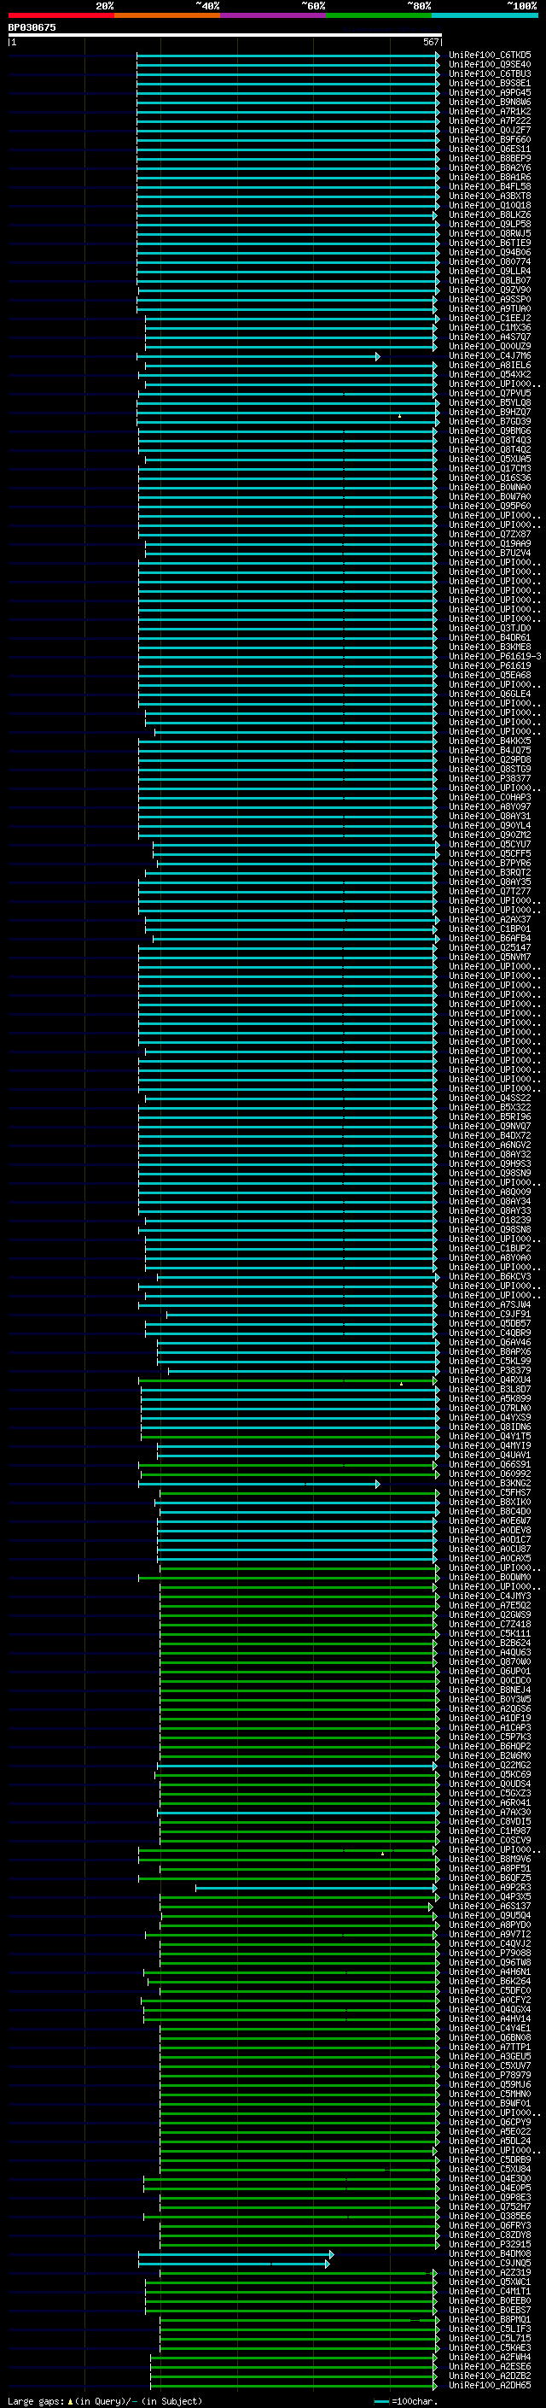Click the 'Large gaps' legend text

point(36,2400)
